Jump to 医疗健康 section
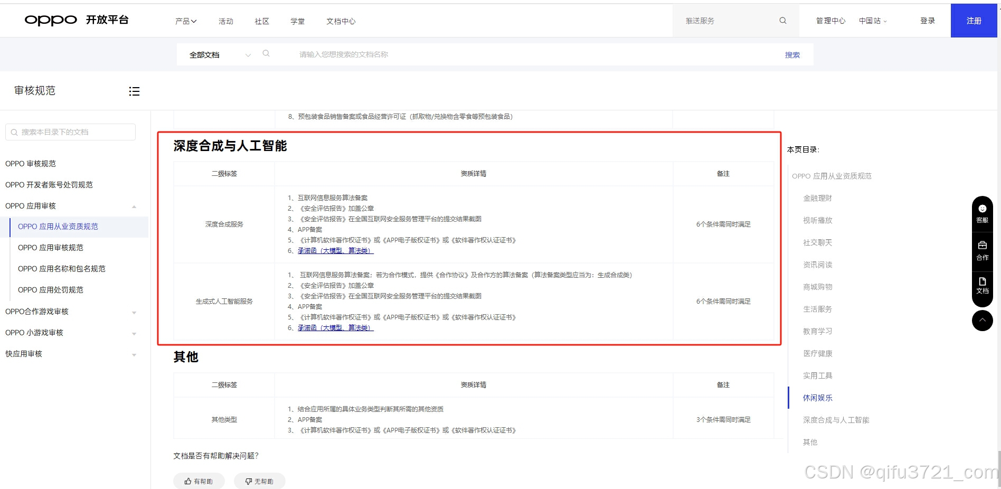 click(817, 353)
